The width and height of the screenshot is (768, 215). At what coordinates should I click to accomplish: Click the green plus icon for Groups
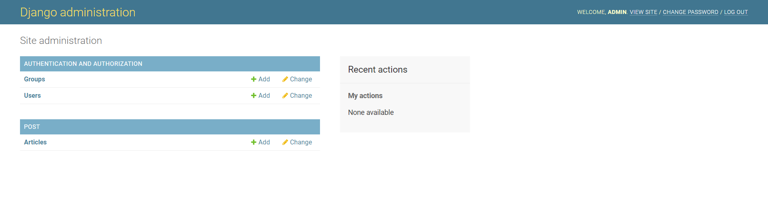254,79
